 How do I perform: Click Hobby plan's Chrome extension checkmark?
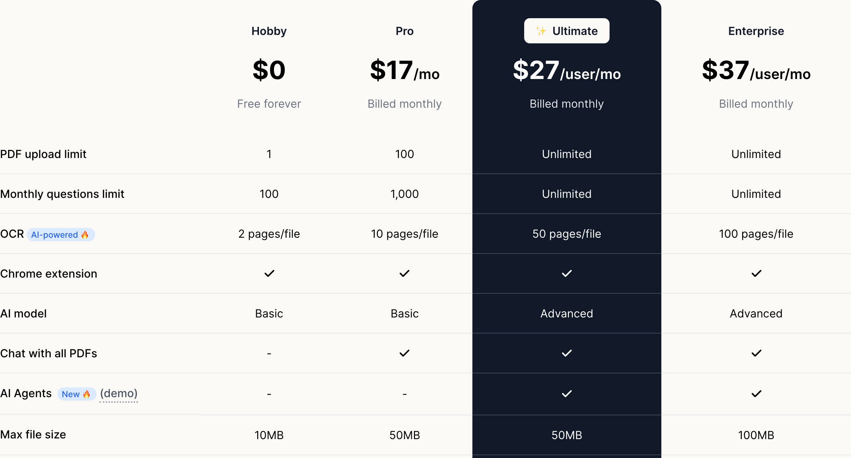pos(269,273)
